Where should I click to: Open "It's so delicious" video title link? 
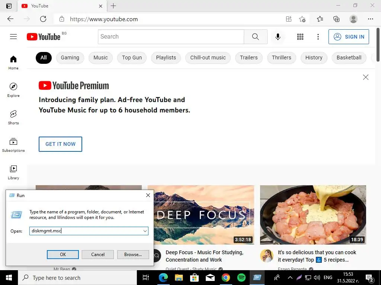pyautogui.click(x=317, y=256)
